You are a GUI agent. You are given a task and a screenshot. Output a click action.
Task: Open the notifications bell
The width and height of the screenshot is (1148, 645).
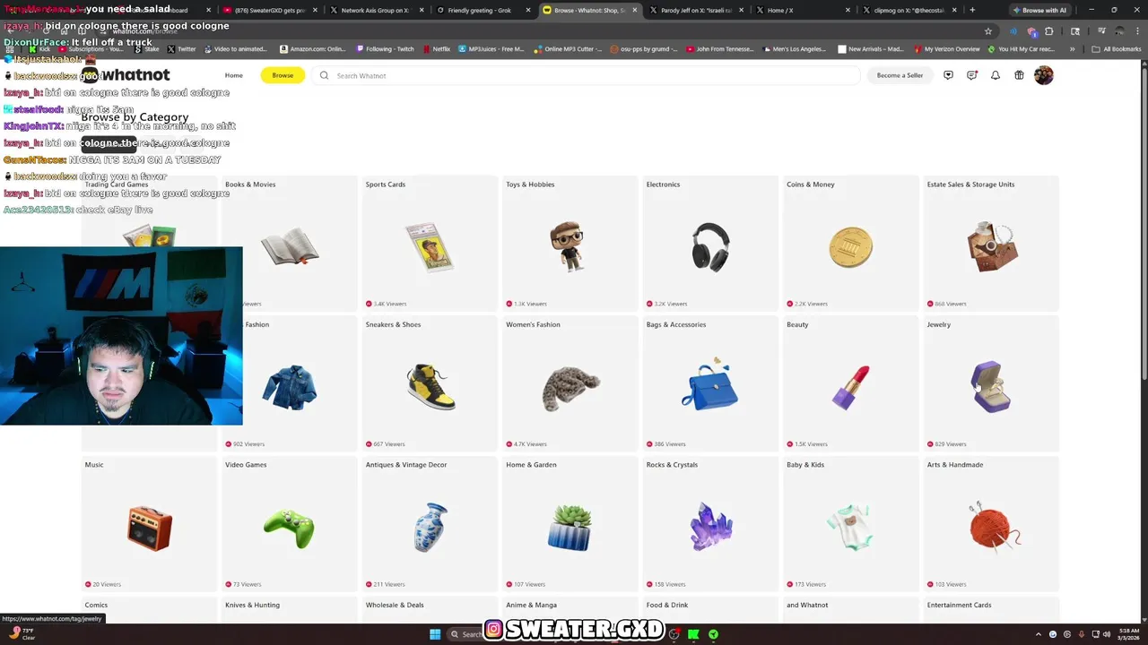tap(995, 75)
